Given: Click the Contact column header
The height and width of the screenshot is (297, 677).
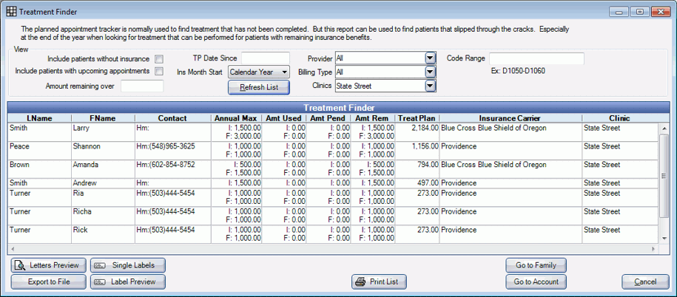Looking at the screenshot, I should (172, 118).
